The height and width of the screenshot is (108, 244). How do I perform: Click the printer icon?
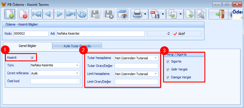(137, 14)
